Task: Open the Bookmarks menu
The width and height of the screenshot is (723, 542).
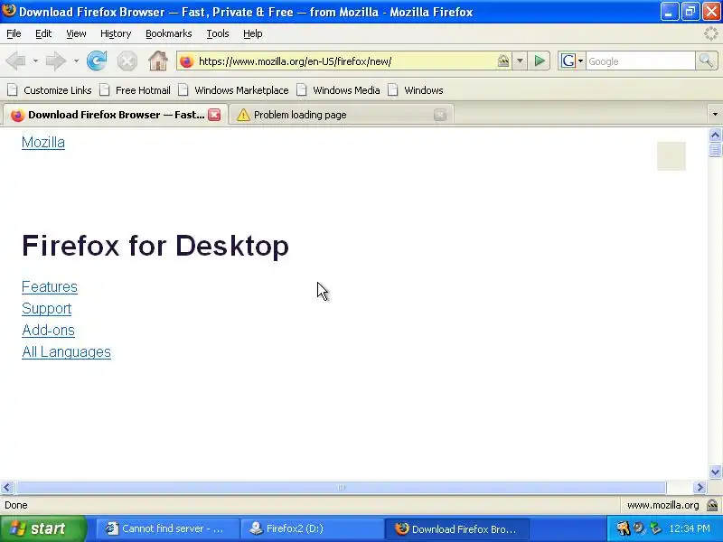Action: click(x=169, y=33)
